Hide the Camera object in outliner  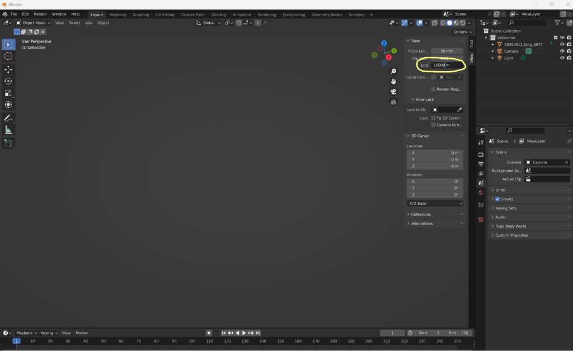pyautogui.click(x=562, y=51)
